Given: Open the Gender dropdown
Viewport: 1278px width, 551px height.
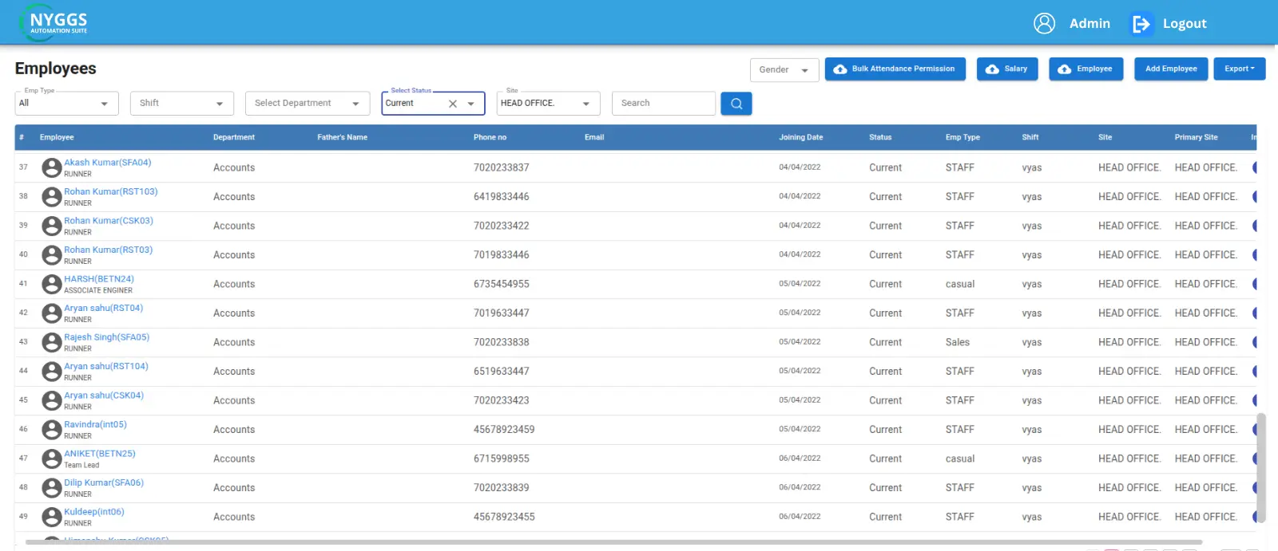Looking at the screenshot, I should tap(784, 70).
